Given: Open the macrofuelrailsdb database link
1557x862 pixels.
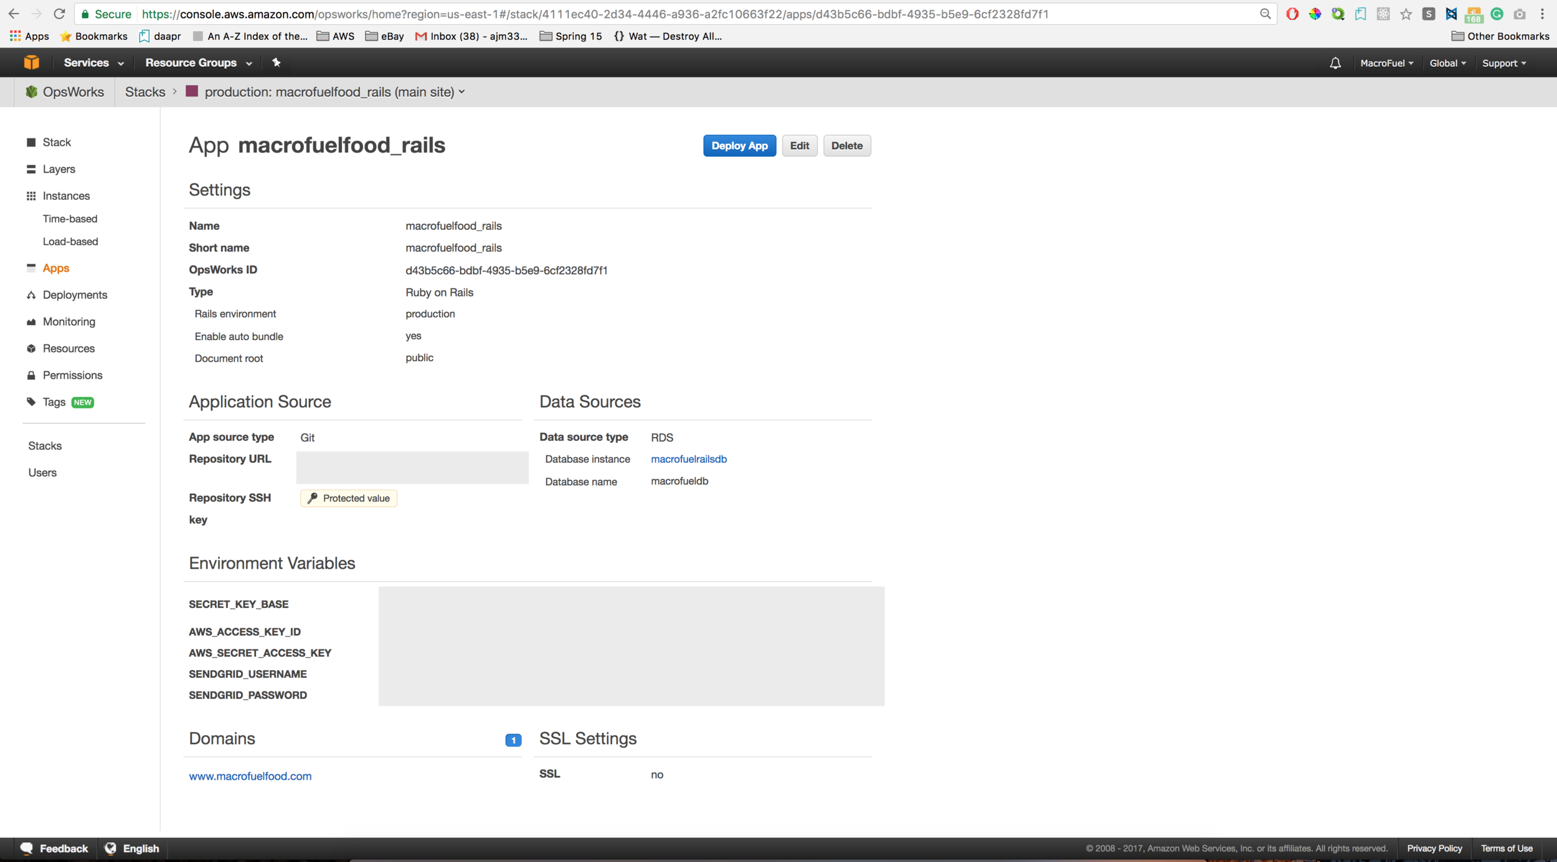Looking at the screenshot, I should point(688,459).
